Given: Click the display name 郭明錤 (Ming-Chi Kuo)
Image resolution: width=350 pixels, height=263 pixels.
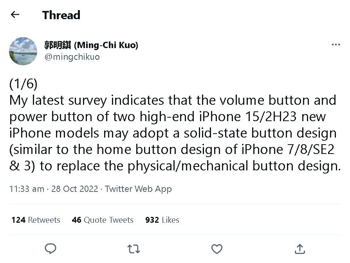Looking at the screenshot, I should tap(91, 45).
